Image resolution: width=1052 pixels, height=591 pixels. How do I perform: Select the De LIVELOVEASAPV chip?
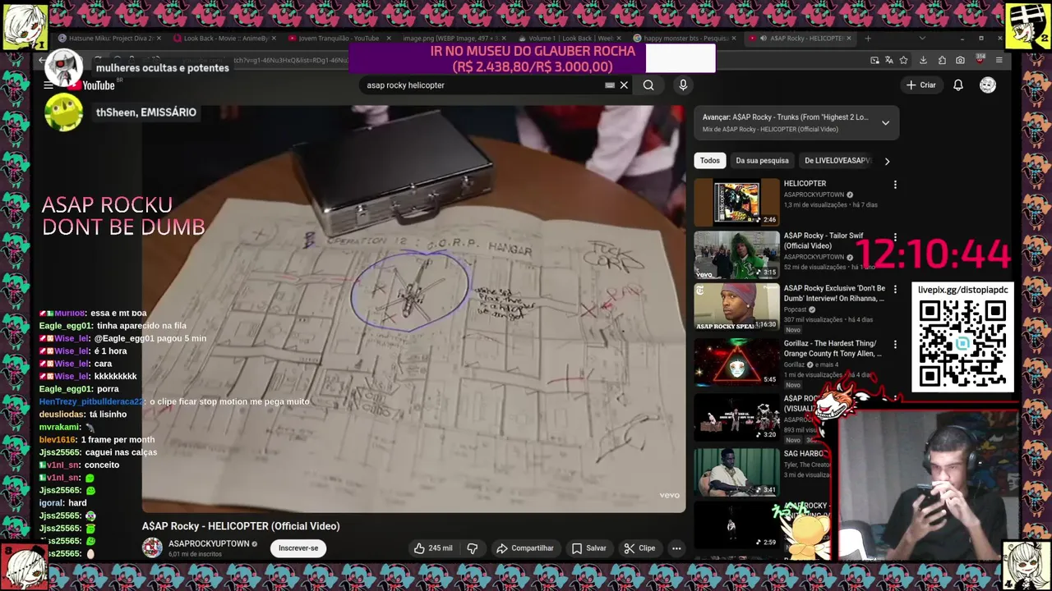point(837,161)
